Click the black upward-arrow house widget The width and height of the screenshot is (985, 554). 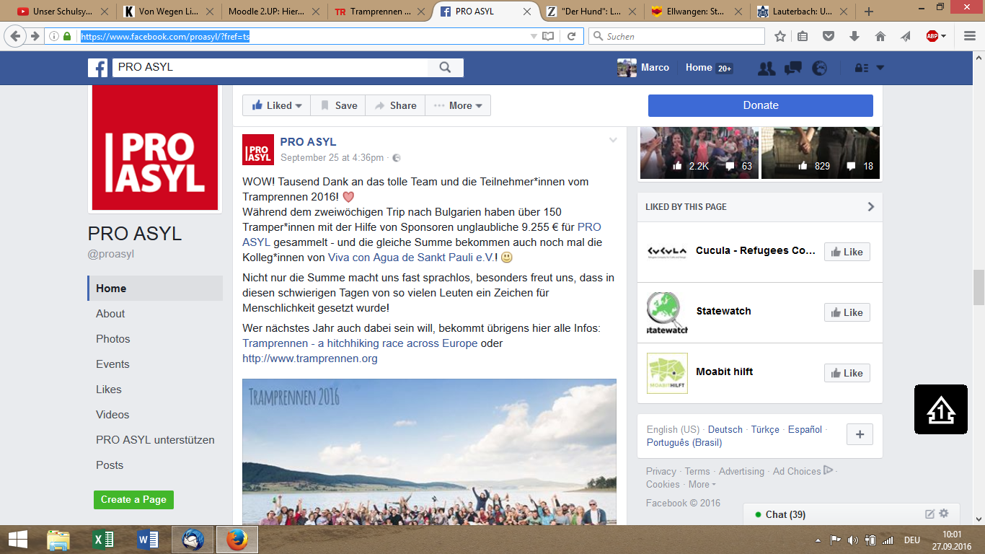[941, 410]
